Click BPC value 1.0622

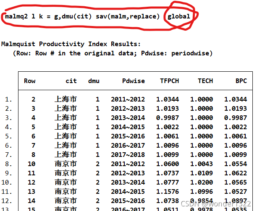click(236, 173)
